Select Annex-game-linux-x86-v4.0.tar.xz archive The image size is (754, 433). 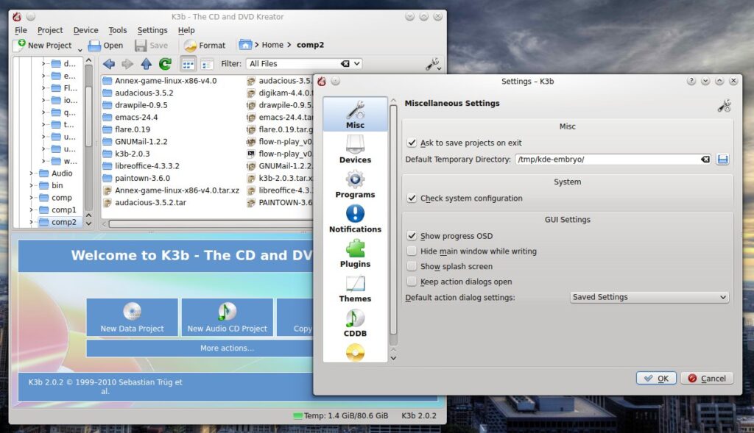(x=172, y=190)
